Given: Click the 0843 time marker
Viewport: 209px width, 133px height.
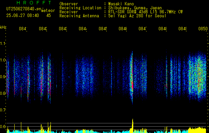Looking at the screenshot, I should click(63, 29).
